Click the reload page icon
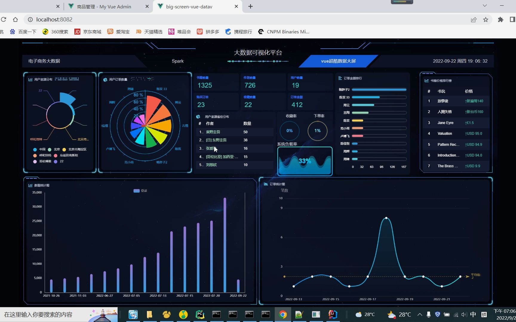The image size is (516, 322). [x=4, y=20]
